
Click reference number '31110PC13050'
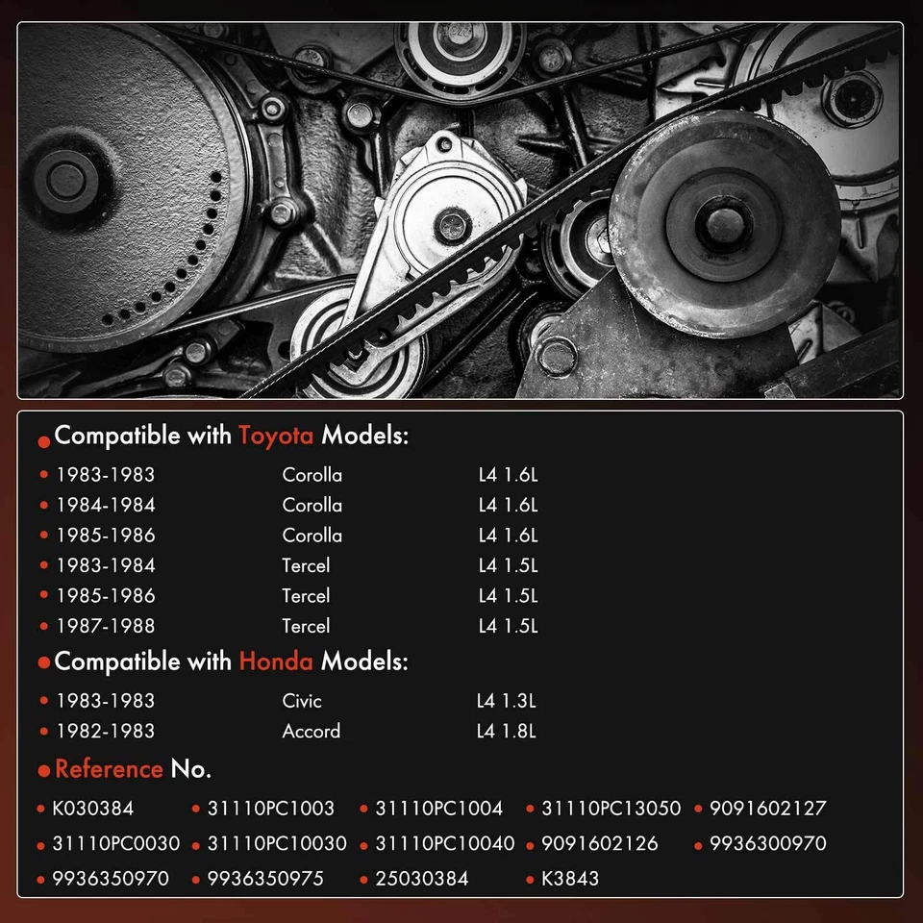[x=611, y=809]
